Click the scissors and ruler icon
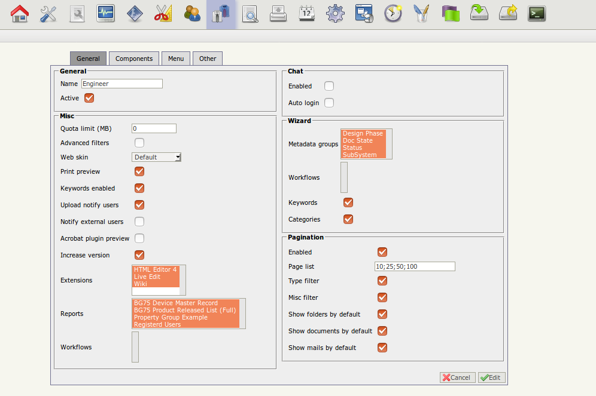The image size is (596, 396). 163,13
